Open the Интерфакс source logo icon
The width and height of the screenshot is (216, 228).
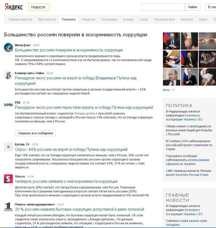(x=8, y=47)
